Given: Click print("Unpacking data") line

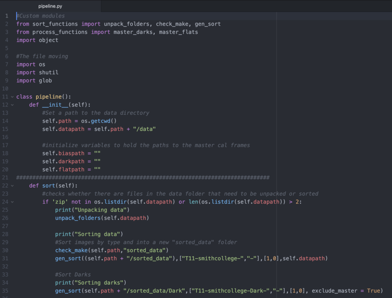Looking at the screenshot, I should click(x=92, y=210).
